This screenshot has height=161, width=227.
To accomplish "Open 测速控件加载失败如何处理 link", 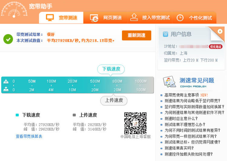I will pos(189,154).
